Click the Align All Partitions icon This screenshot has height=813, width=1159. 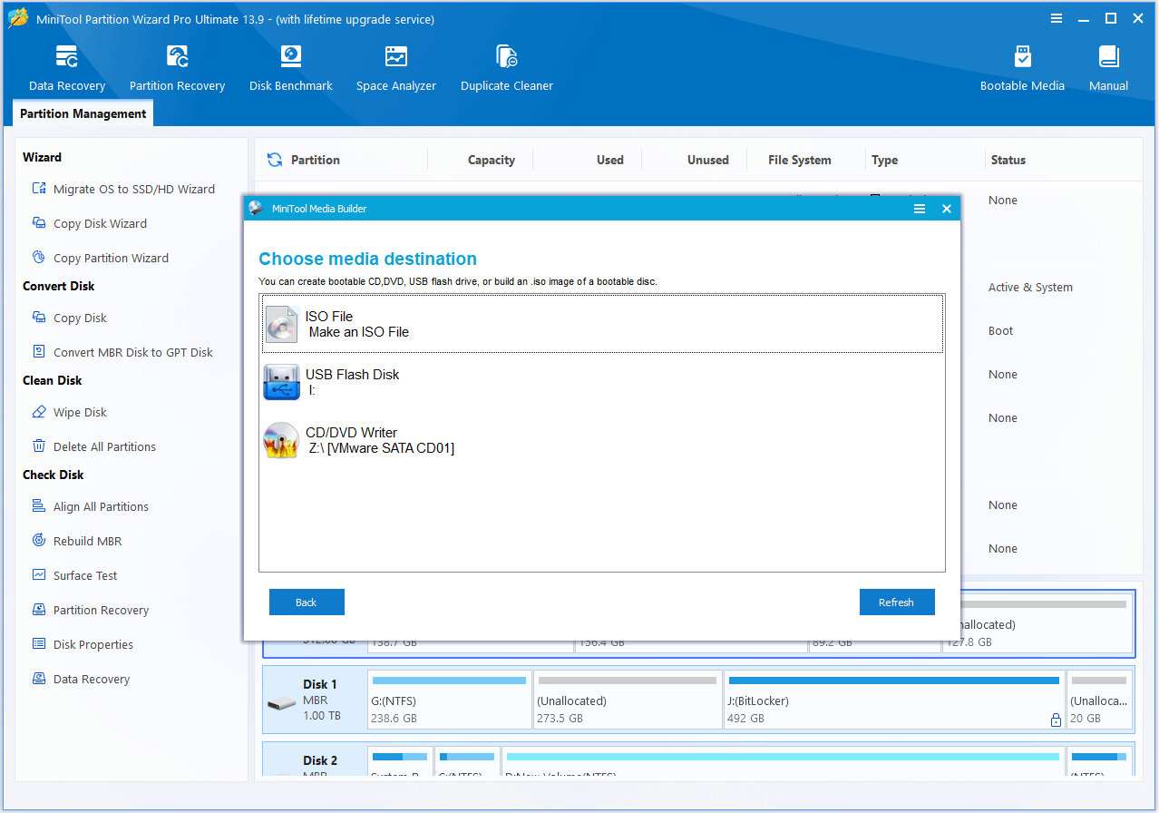(x=39, y=506)
